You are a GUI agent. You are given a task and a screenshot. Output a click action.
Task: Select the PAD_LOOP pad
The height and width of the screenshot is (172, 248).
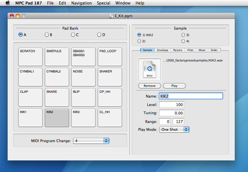click(x=110, y=57)
